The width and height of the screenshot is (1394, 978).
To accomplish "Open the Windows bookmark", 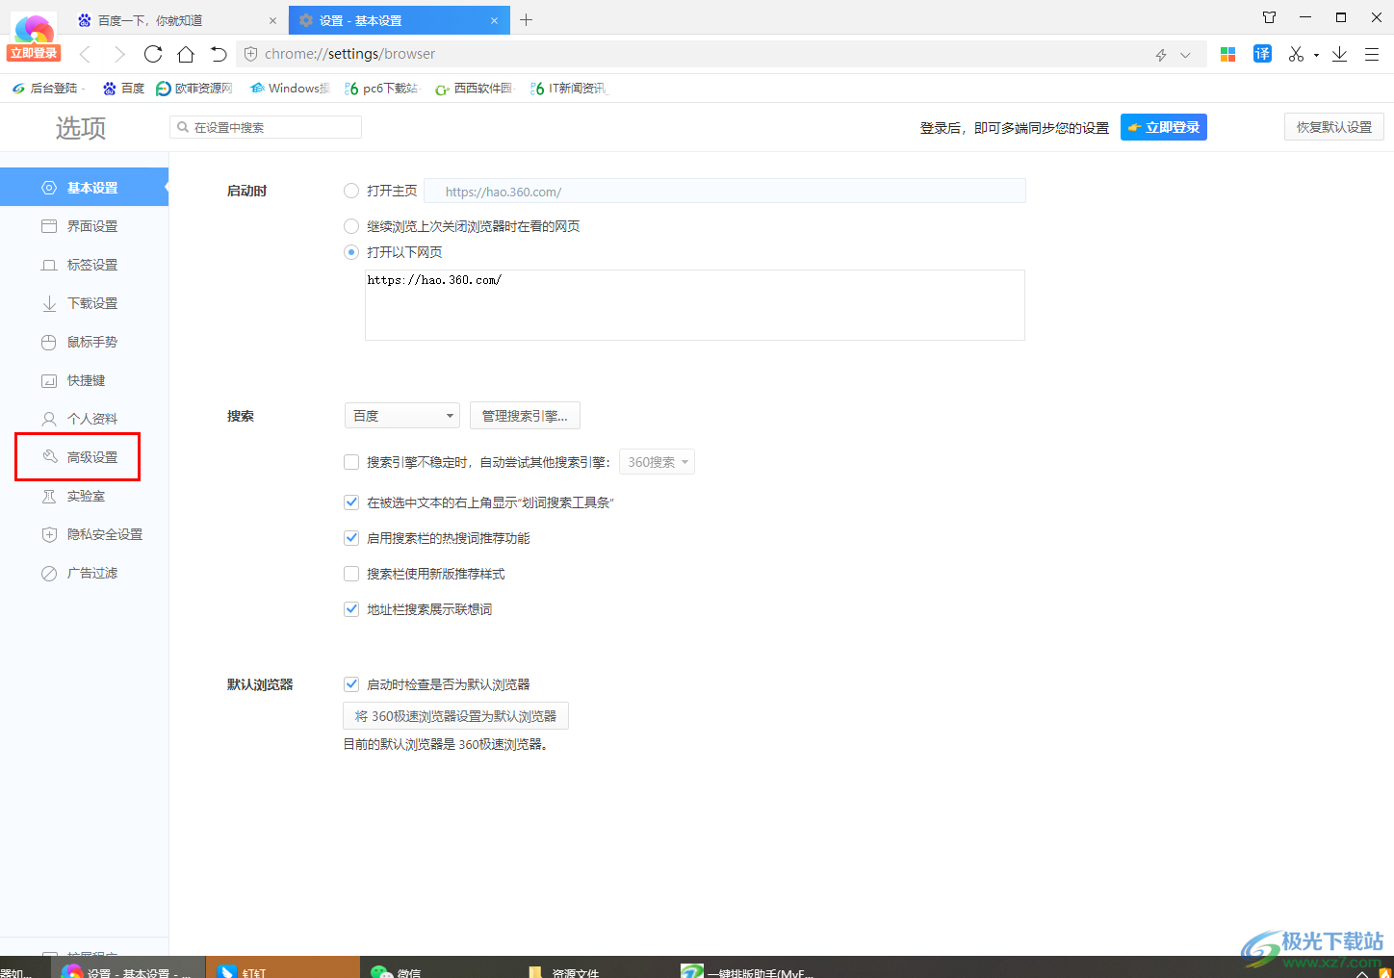I will tap(290, 88).
